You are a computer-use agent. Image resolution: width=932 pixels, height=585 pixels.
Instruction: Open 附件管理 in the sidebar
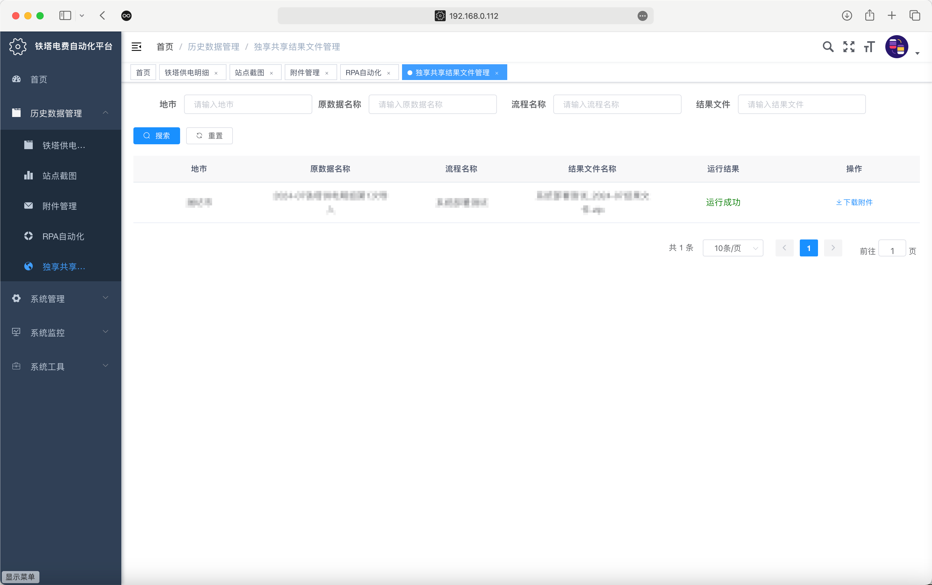[59, 206]
